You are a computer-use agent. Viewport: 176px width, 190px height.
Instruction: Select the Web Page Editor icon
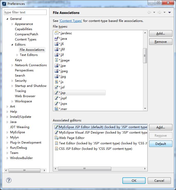[x=56, y=138]
